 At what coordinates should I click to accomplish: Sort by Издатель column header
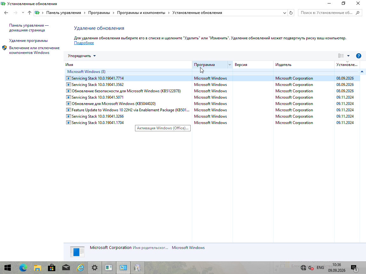[x=304, y=65]
